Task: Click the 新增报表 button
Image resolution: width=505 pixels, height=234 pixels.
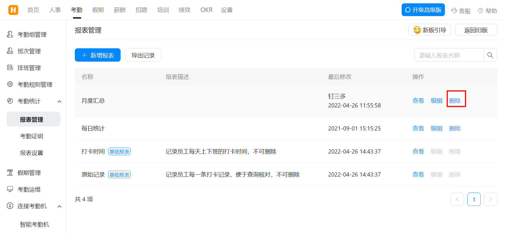Action: 98,55
